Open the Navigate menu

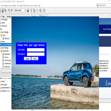[6, 6]
